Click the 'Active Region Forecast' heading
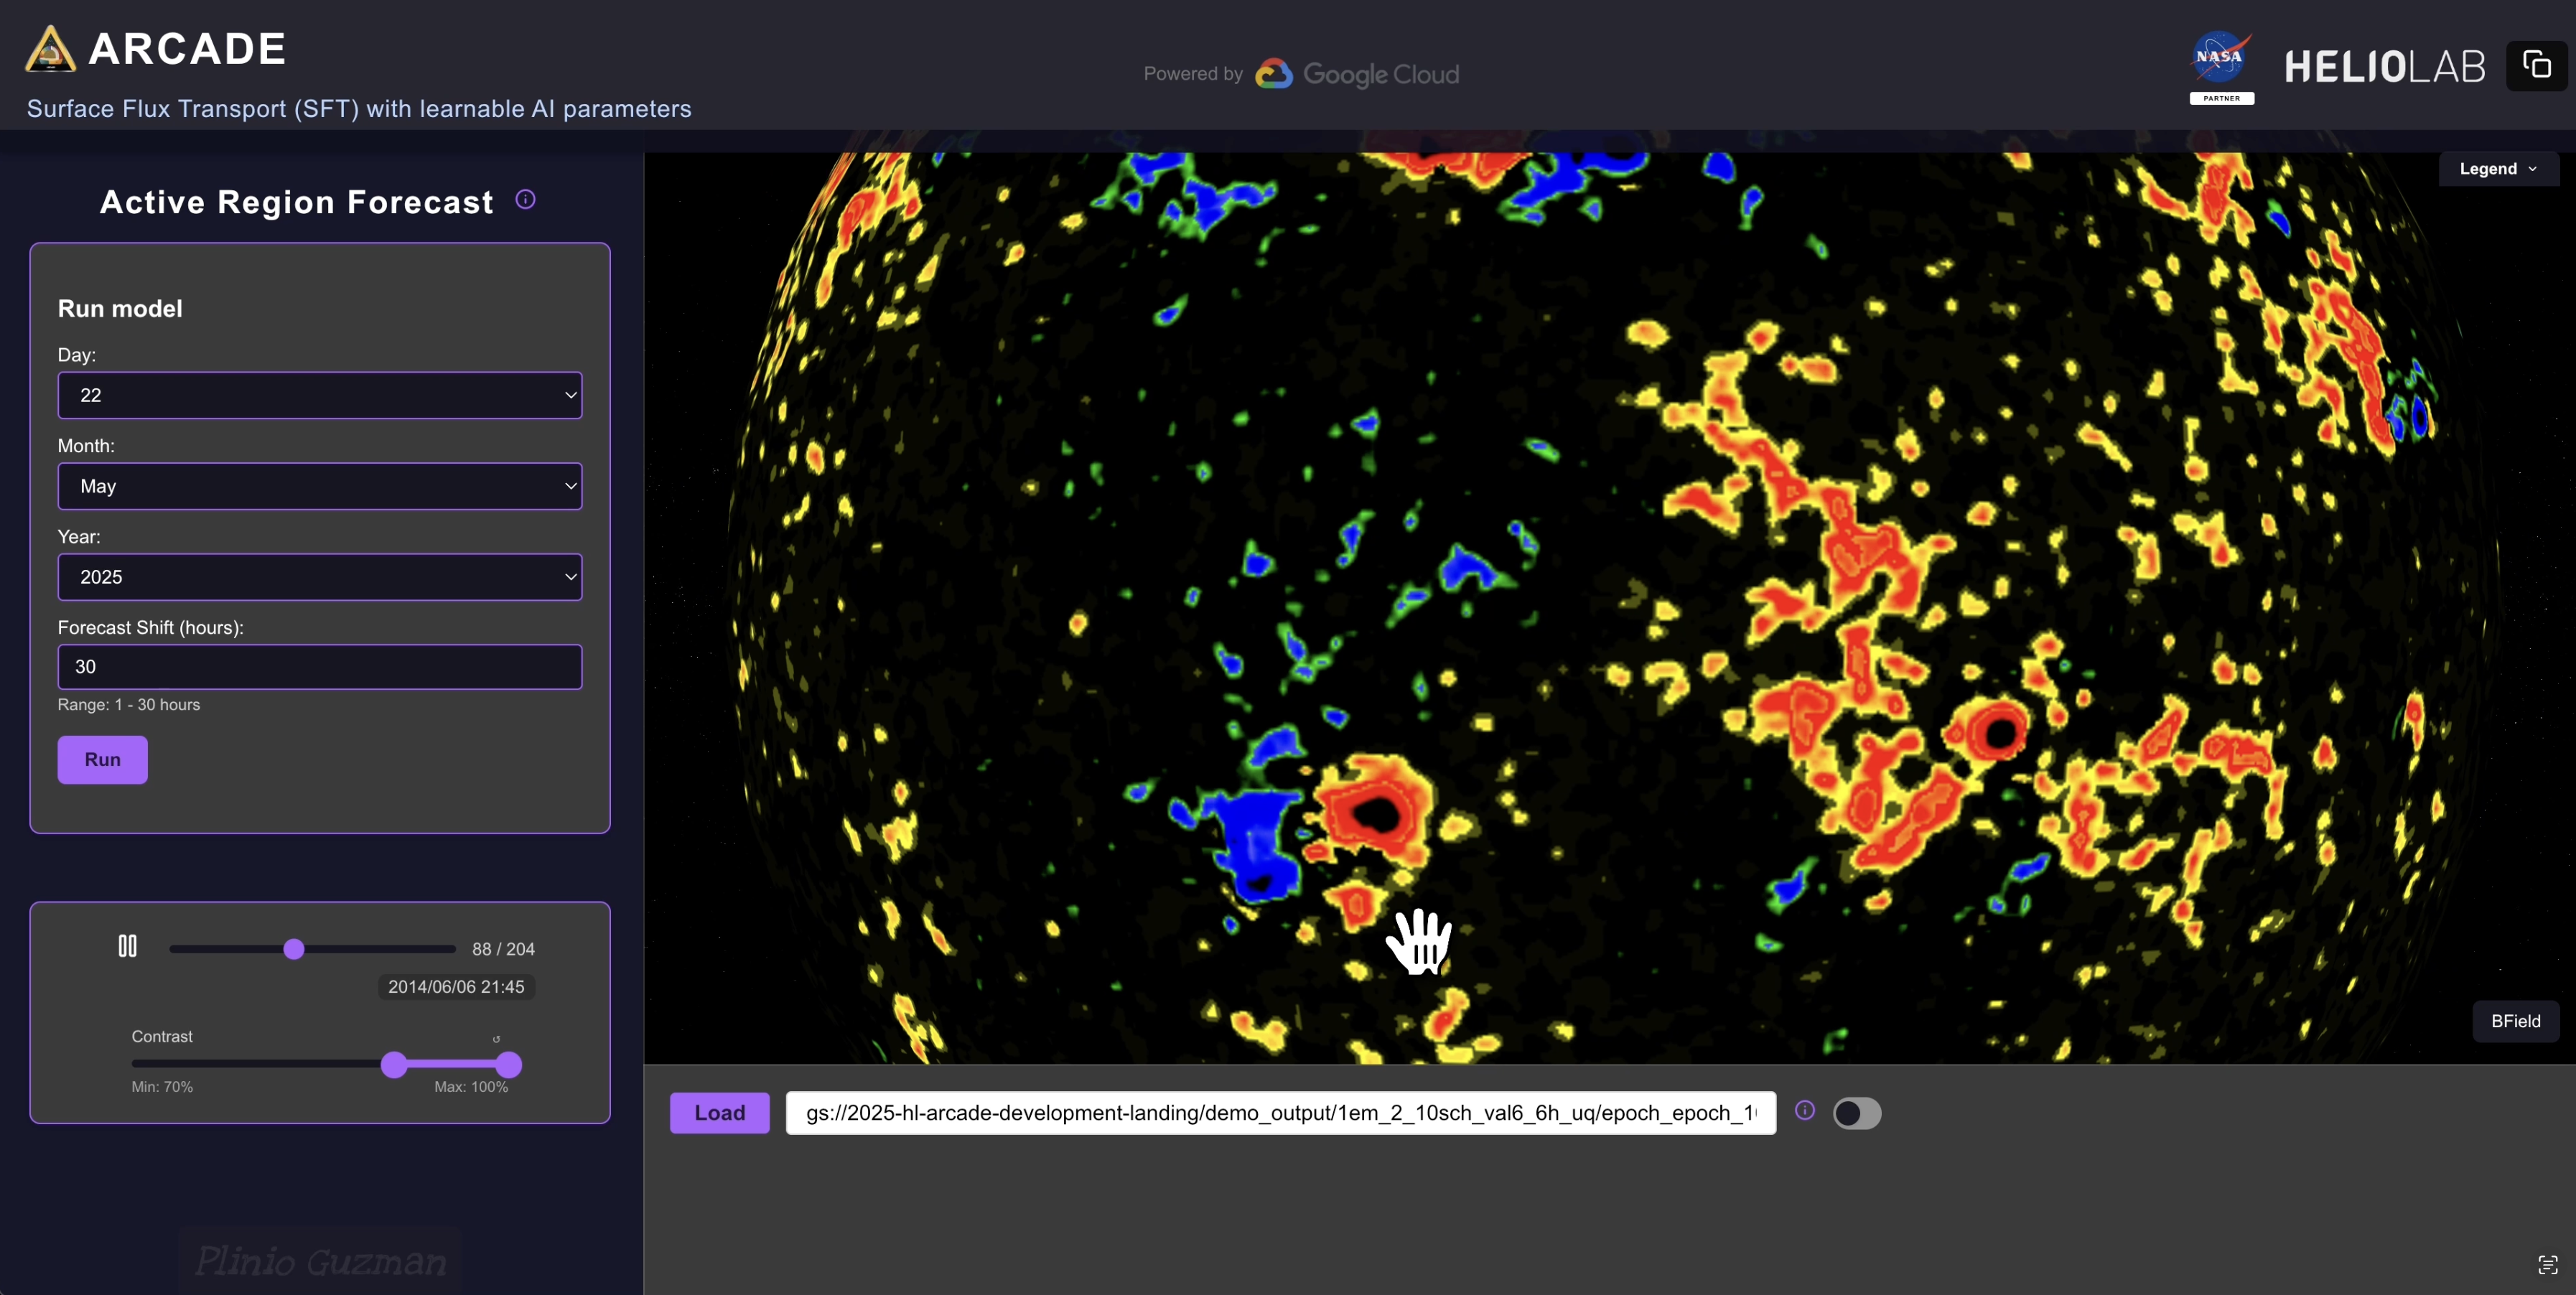Image resolution: width=2576 pixels, height=1295 pixels. 297,202
